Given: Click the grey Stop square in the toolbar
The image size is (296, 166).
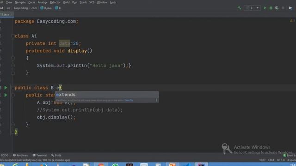Looking at the screenshot, I should 283,8.
